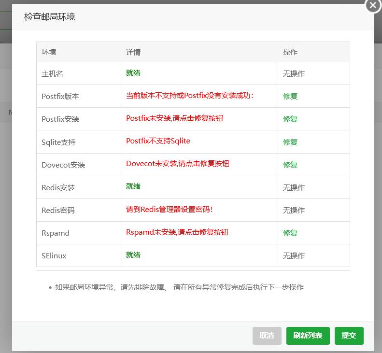Click the 检查邮局环境 dialog title
382x353 pixels.
pyautogui.click(x=49, y=17)
